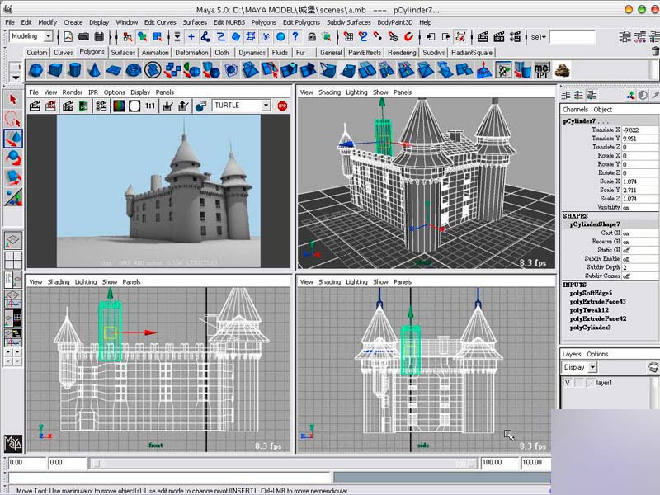Image resolution: width=660 pixels, height=495 pixels.
Task: Activate the Scale tool in the toolbox
Action: 13,177
